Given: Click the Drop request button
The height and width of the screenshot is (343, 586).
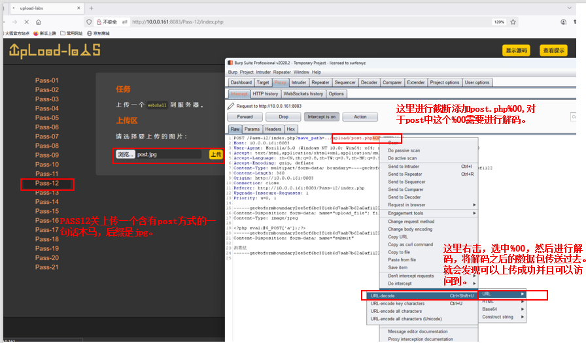Looking at the screenshot, I should pos(283,117).
